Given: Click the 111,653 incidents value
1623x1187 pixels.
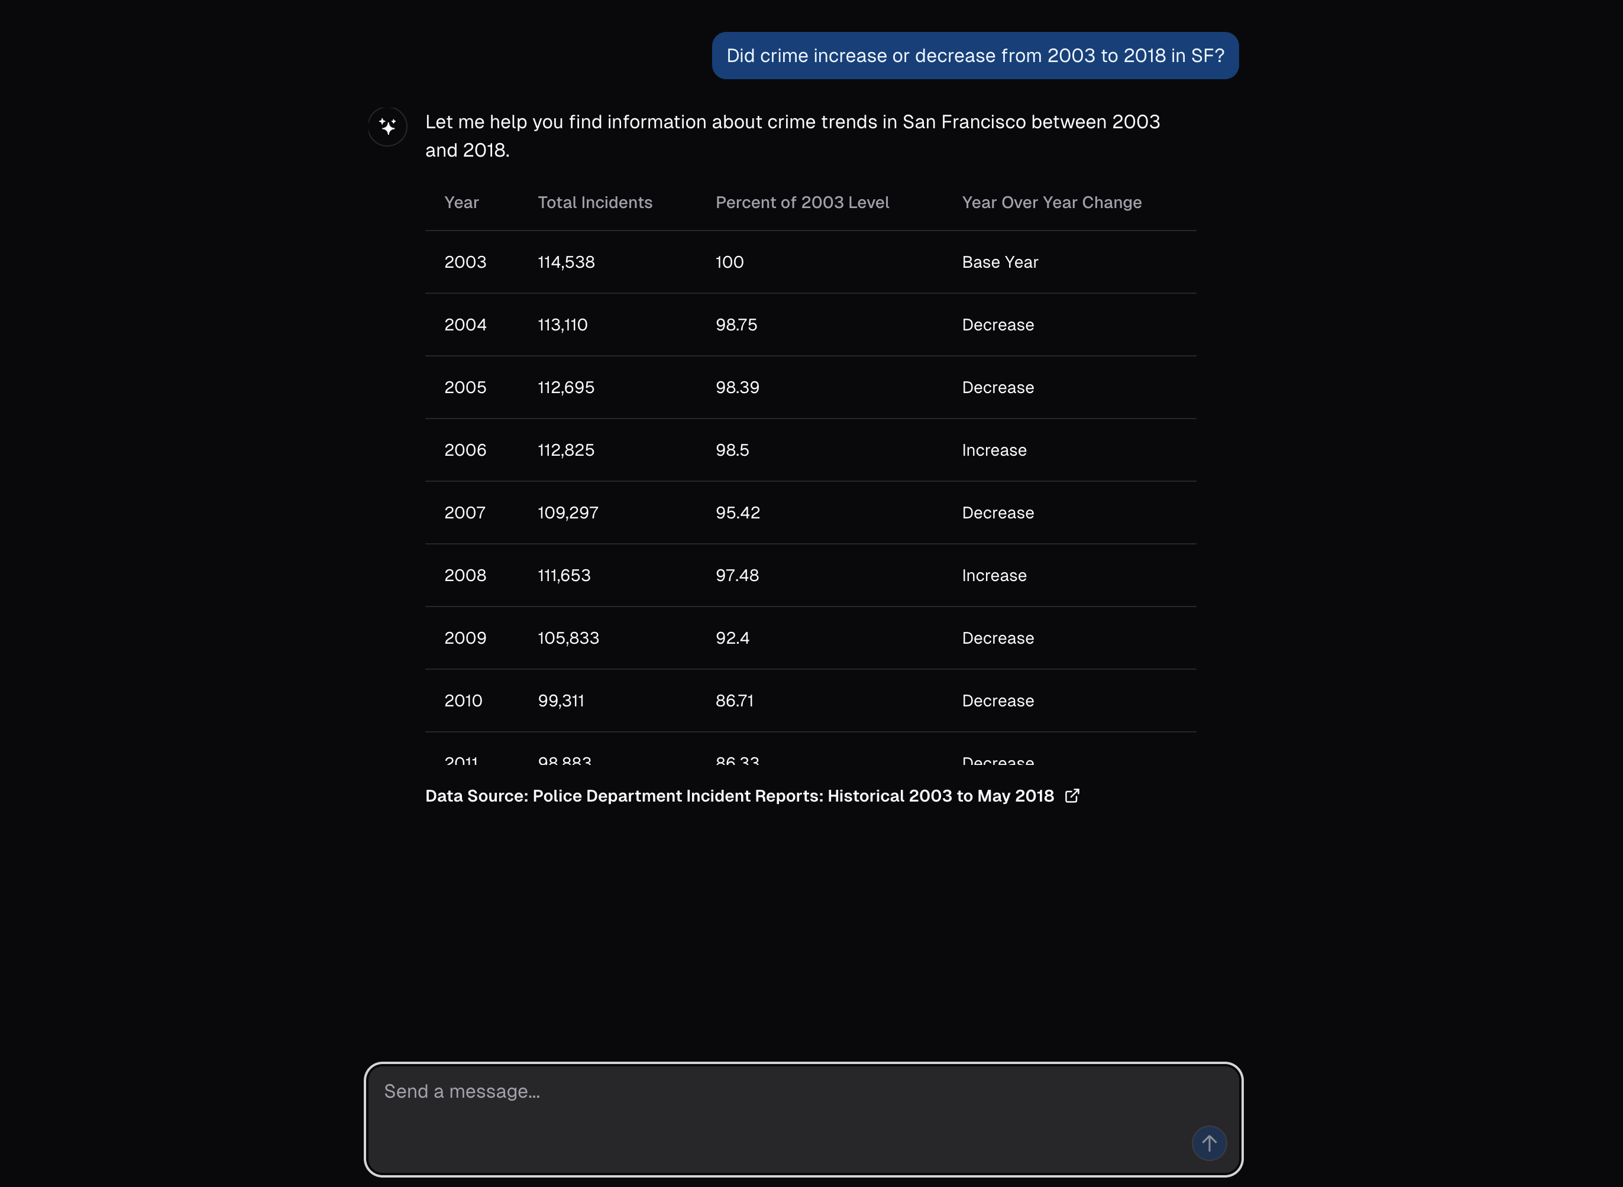Looking at the screenshot, I should point(564,575).
